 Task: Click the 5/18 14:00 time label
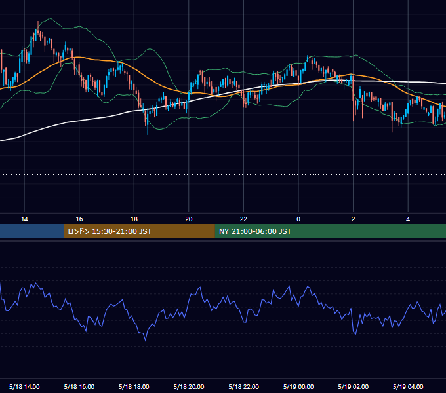(24, 386)
